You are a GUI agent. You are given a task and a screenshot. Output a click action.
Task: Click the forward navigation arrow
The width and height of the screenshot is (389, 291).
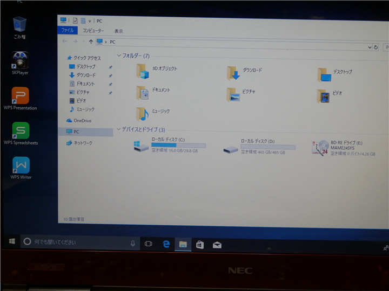75,41
